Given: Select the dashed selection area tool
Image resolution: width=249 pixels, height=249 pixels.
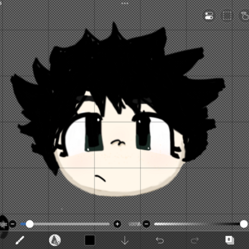Looking at the screenshot, I should click(227, 16).
